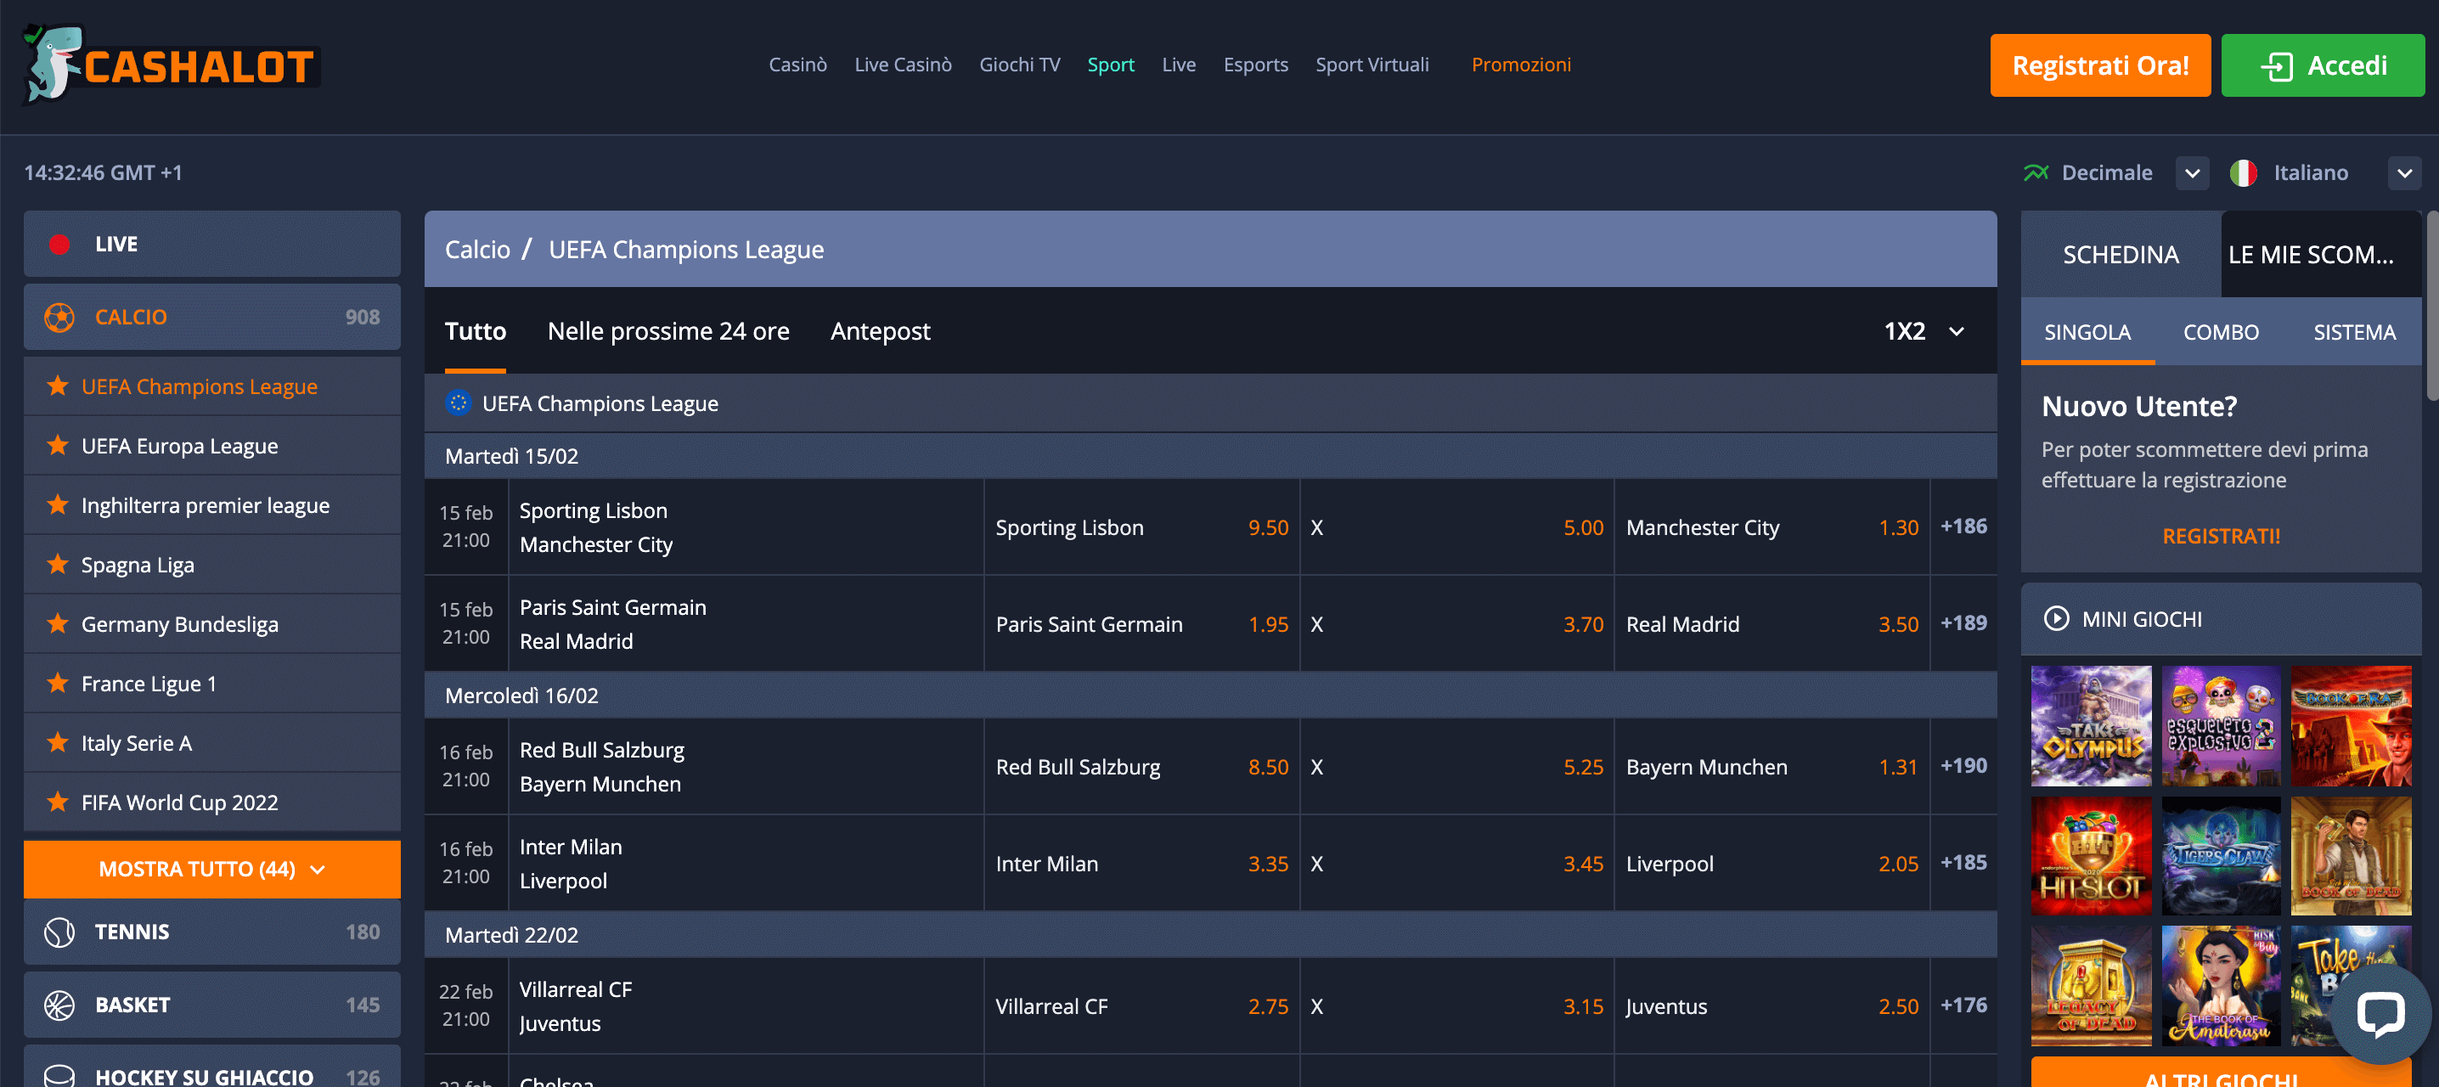The width and height of the screenshot is (2439, 1087).
Task: Click the Tennis racket icon in sidebar
Action: [x=59, y=932]
